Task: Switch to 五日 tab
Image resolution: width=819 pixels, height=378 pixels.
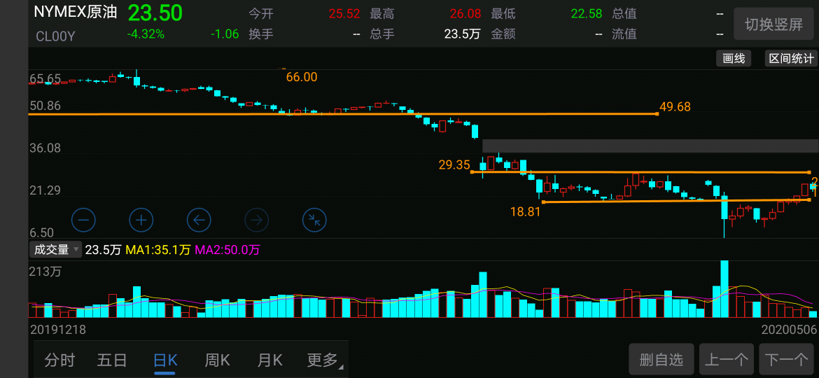Action: pyautogui.click(x=112, y=360)
